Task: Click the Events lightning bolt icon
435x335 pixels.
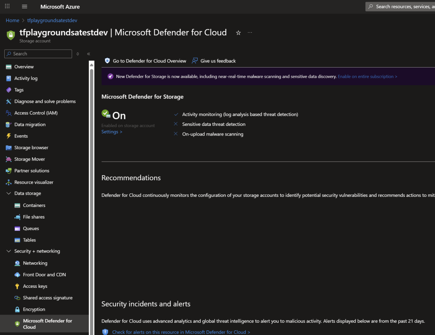Action: click(x=9, y=136)
